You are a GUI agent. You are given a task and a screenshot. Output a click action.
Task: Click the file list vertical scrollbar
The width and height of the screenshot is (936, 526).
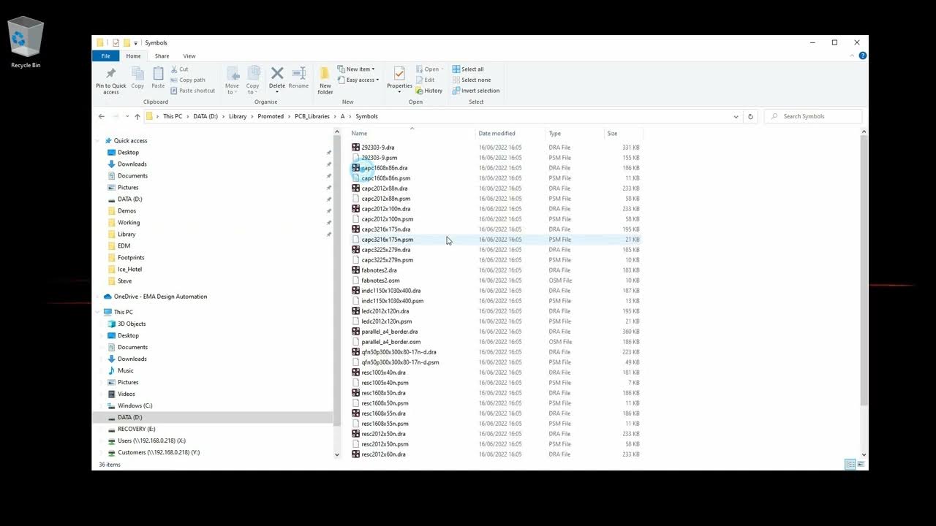864,270
